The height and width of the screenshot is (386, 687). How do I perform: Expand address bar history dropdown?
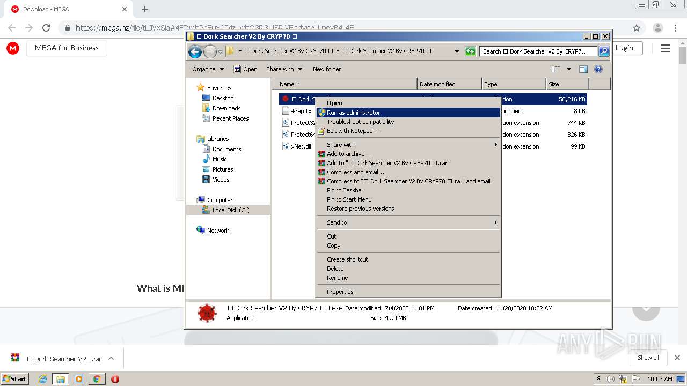pyautogui.click(x=457, y=51)
